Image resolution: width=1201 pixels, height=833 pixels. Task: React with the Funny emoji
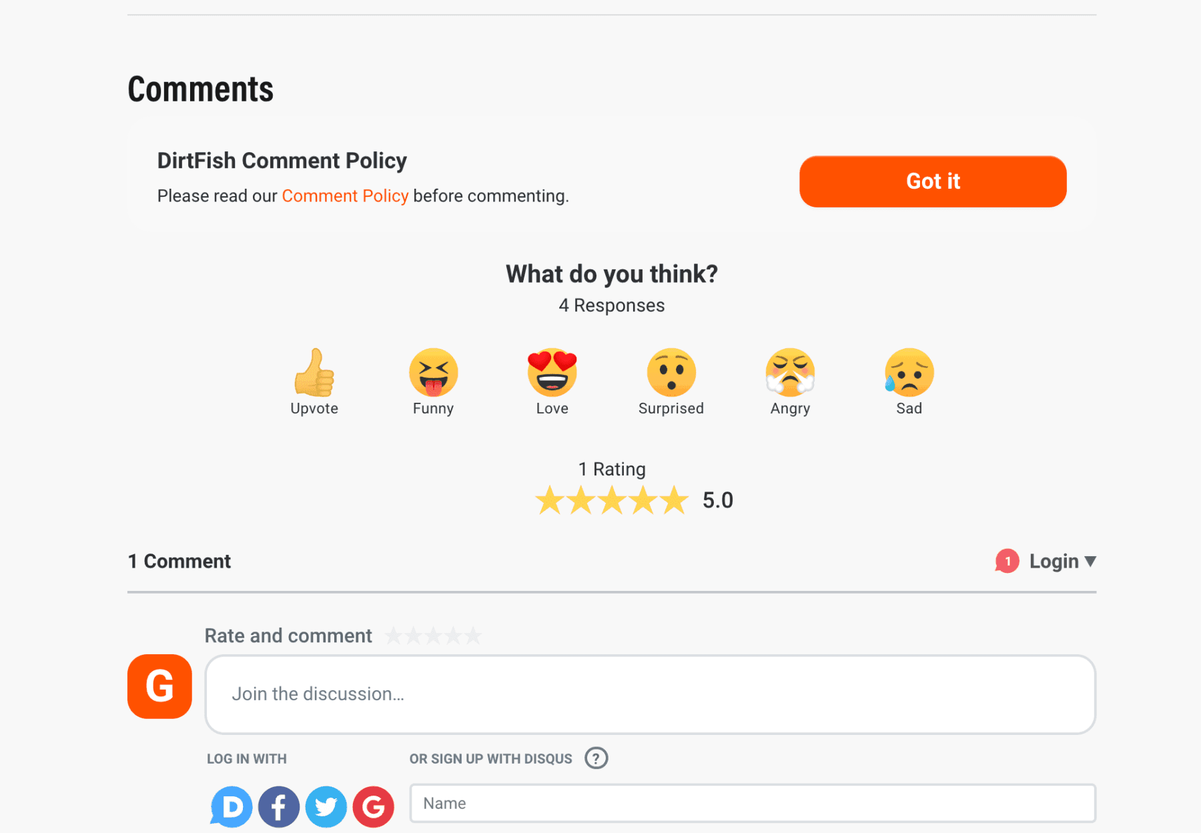[x=433, y=373]
